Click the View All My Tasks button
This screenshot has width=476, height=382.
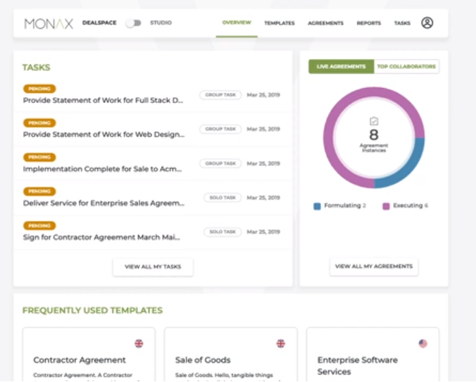[x=153, y=267]
